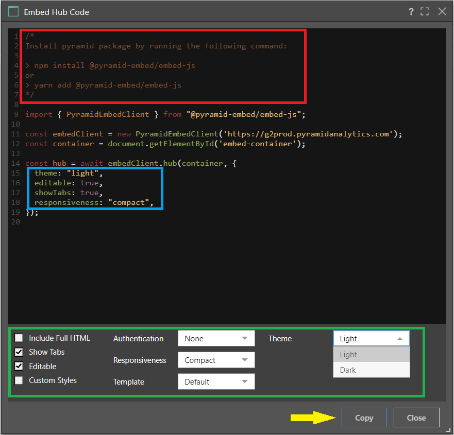
Task: Click the theme: "light" code line
Action: [69, 173]
